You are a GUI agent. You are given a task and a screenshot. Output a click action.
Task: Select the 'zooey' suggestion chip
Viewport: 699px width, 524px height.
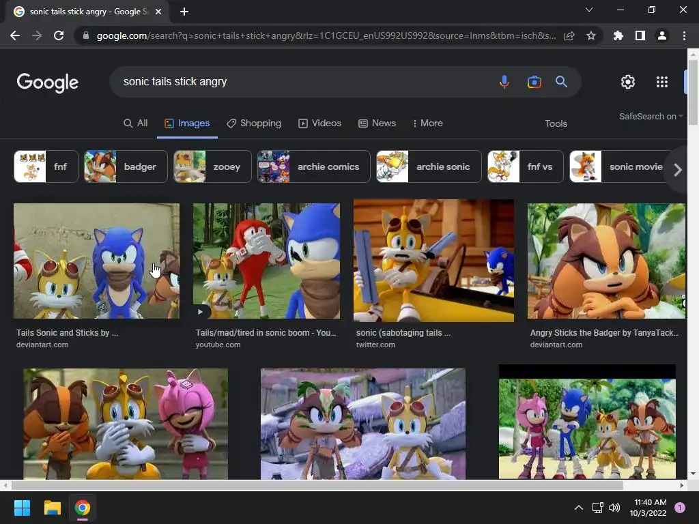(213, 166)
